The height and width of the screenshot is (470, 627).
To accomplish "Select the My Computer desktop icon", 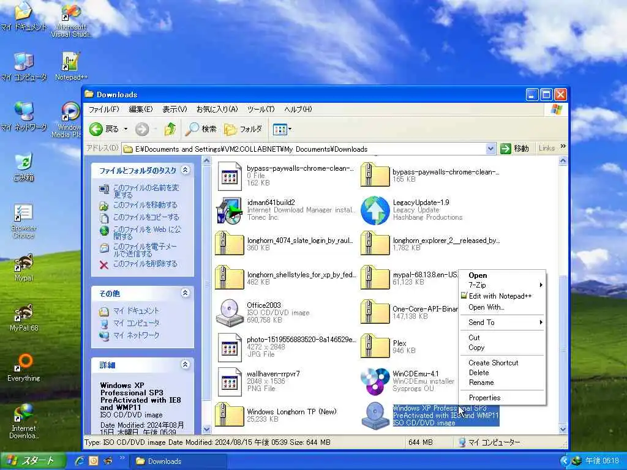I will click(x=24, y=66).
